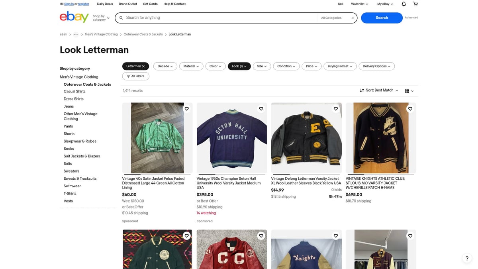
Task: Open the shopping cart icon
Action: [x=415, y=4]
